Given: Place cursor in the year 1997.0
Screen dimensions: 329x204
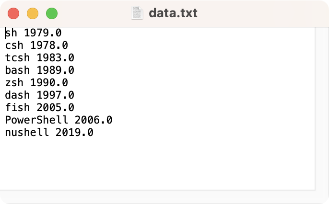Looking at the screenshot, I should [x=55, y=95].
